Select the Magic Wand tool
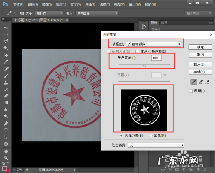 pos(6,48)
